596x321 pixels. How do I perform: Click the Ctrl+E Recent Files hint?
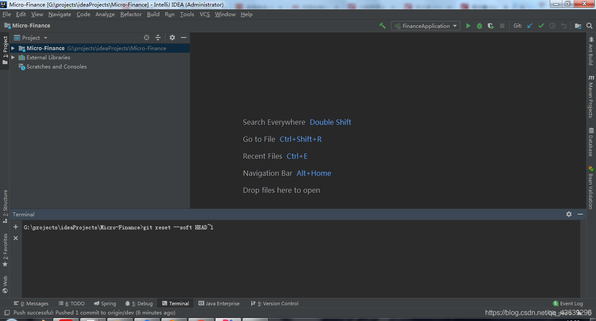[297, 156]
